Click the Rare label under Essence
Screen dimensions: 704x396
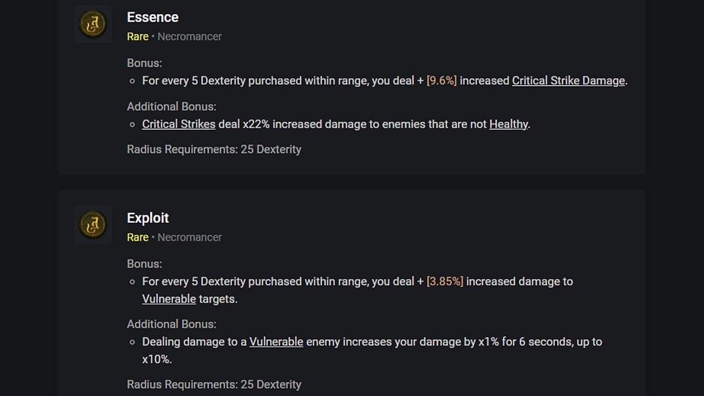pyautogui.click(x=137, y=36)
